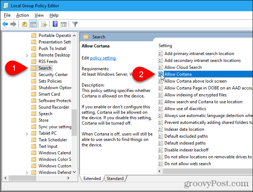Image resolution: width=253 pixels, height=192 pixels.
Task: Click tree scrollbar down arrow
Action: tap(74, 172)
